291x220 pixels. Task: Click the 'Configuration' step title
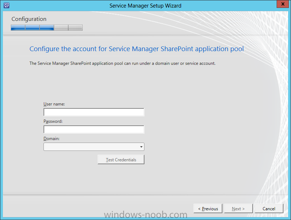point(29,19)
